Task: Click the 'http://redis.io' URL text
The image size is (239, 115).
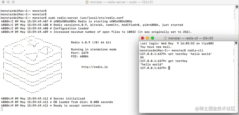Action: point(95,67)
